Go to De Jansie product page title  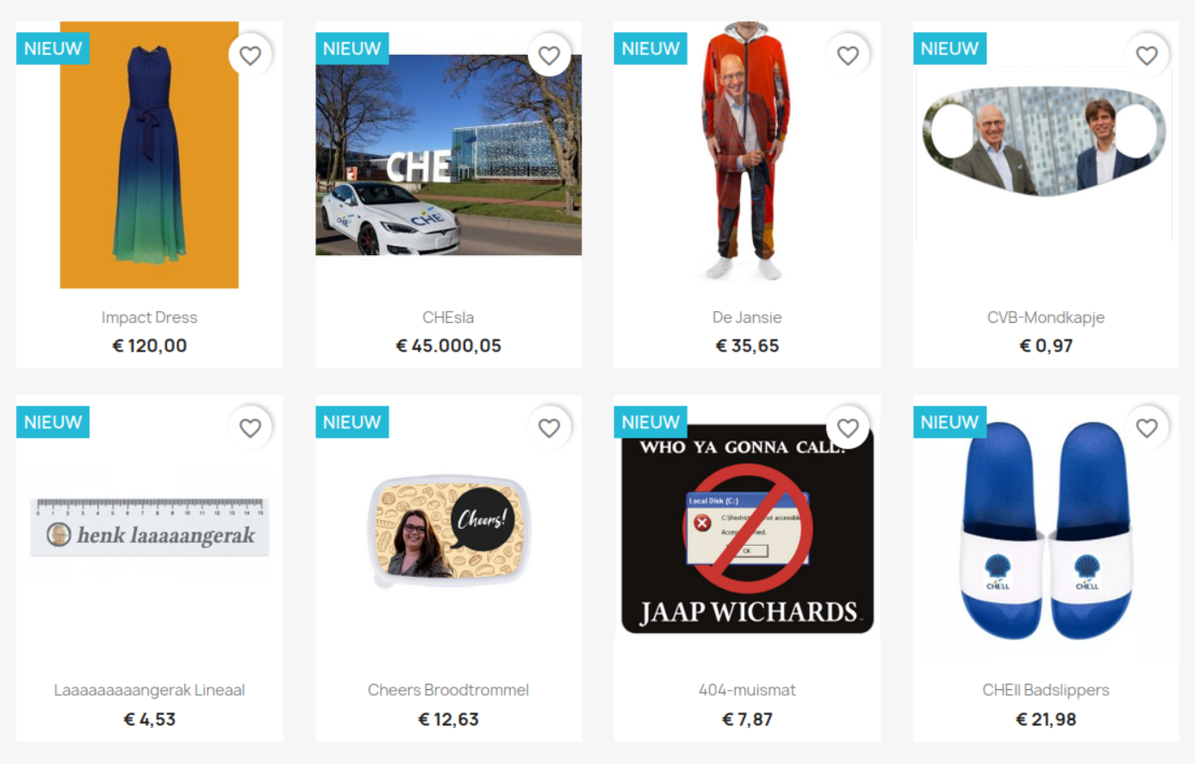click(747, 318)
